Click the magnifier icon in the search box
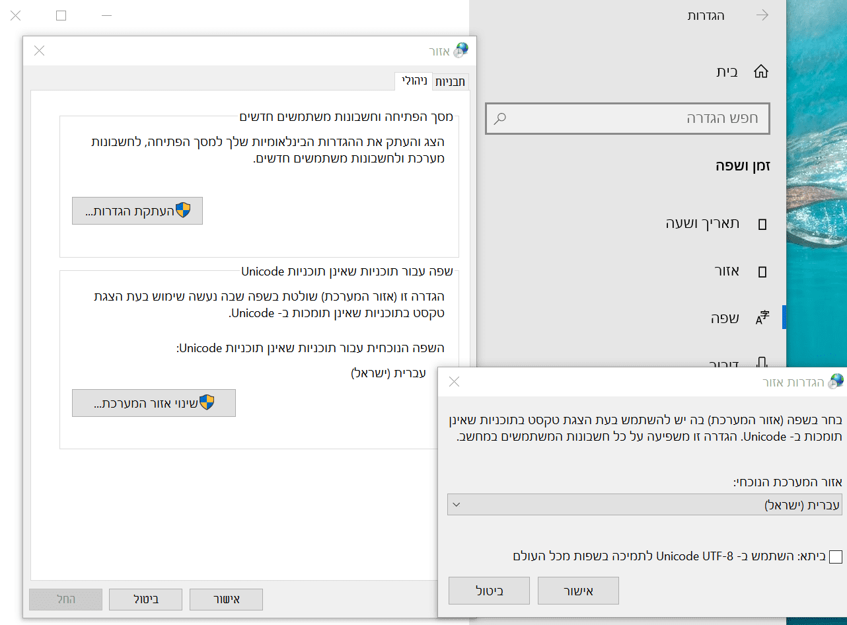This screenshot has height=625, width=847. tap(500, 118)
